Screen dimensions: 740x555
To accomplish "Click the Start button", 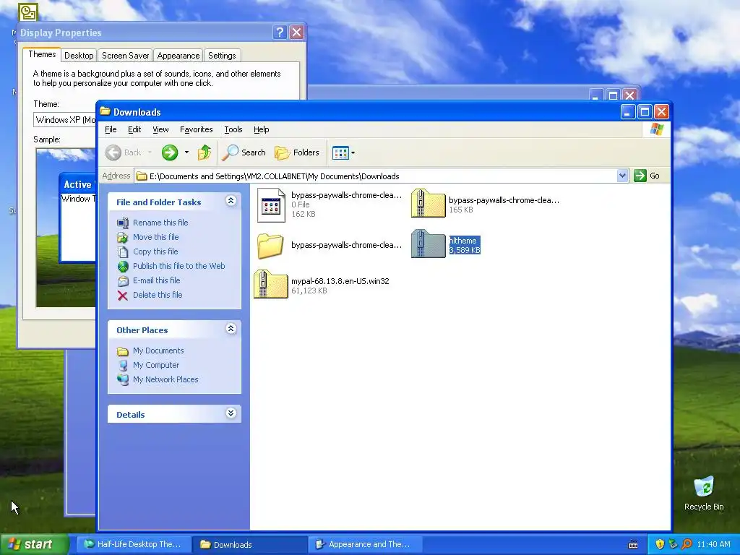I will coord(34,544).
